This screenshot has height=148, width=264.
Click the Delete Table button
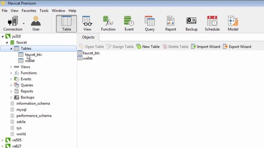pyautogui.click(x=175, y=46)
